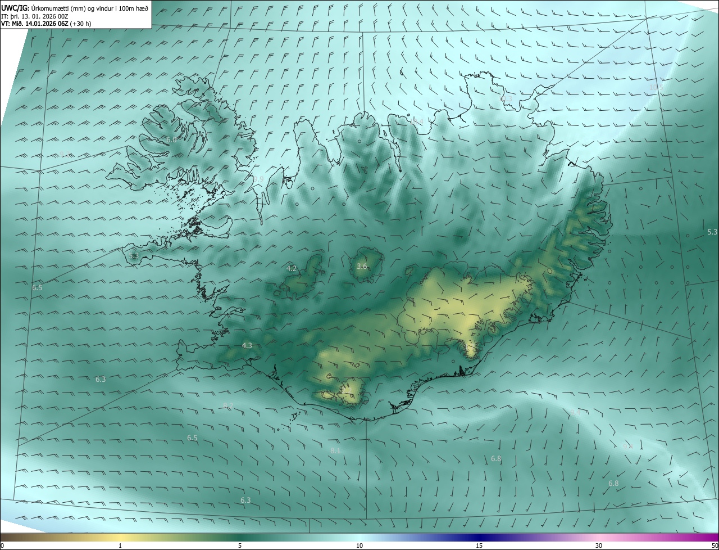
Task: Click the 6.0 value over the Westfjords
Action: tap(171, 139)
